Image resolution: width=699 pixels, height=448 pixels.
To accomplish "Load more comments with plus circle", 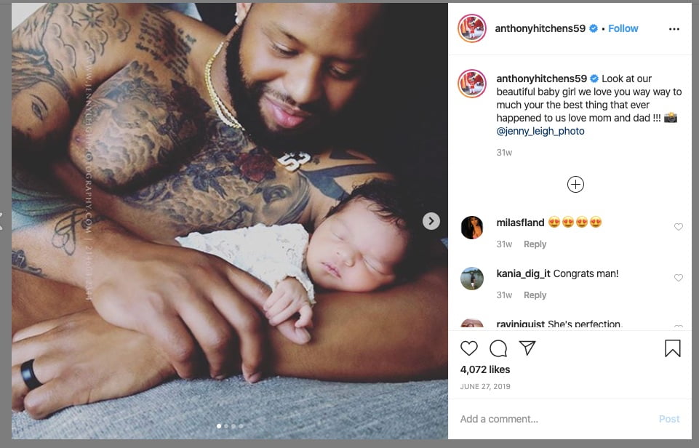I will [x=575, y=184].
